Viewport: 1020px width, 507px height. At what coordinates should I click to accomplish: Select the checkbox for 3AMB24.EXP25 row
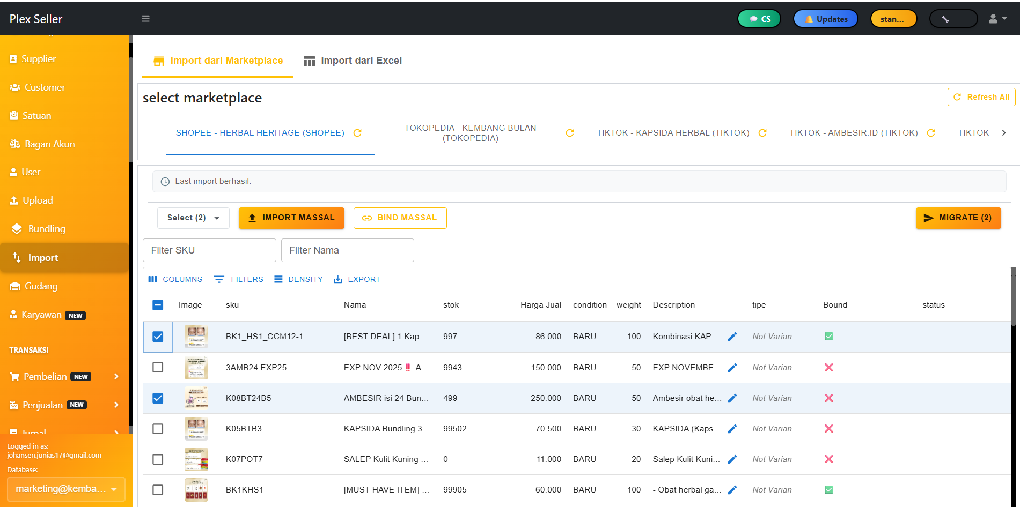[158, 367]
